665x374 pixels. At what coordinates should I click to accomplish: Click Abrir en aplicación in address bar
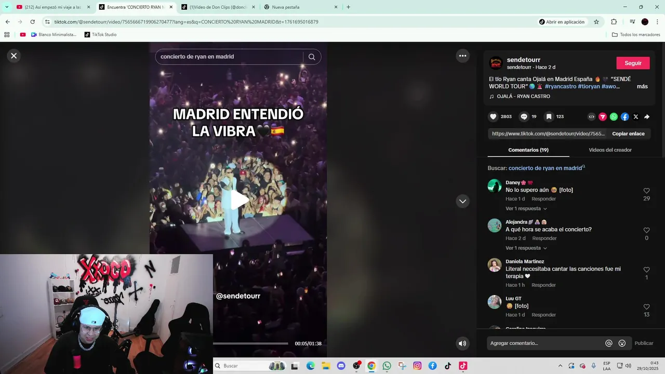[x=562, y=22]
